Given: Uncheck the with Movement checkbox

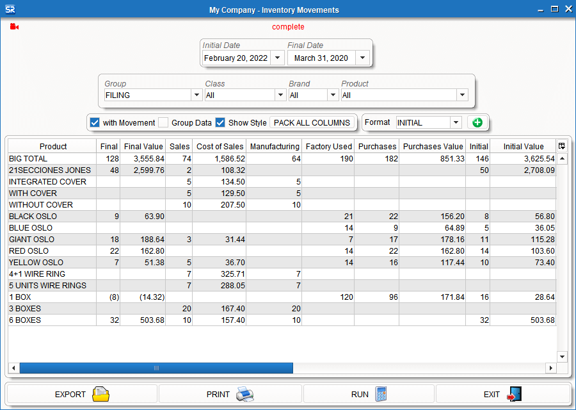Looking at the screenshot, I should coord(95,122).
